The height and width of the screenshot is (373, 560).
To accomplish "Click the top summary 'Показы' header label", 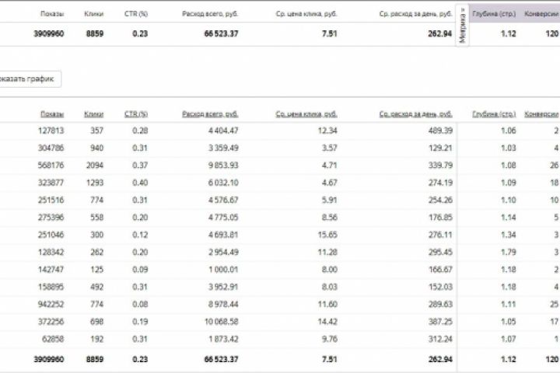I will pos(54,14).
